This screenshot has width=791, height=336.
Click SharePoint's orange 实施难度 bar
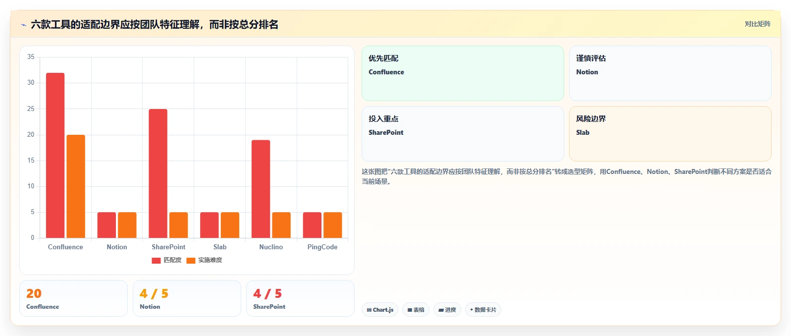[x=179, y=225]
